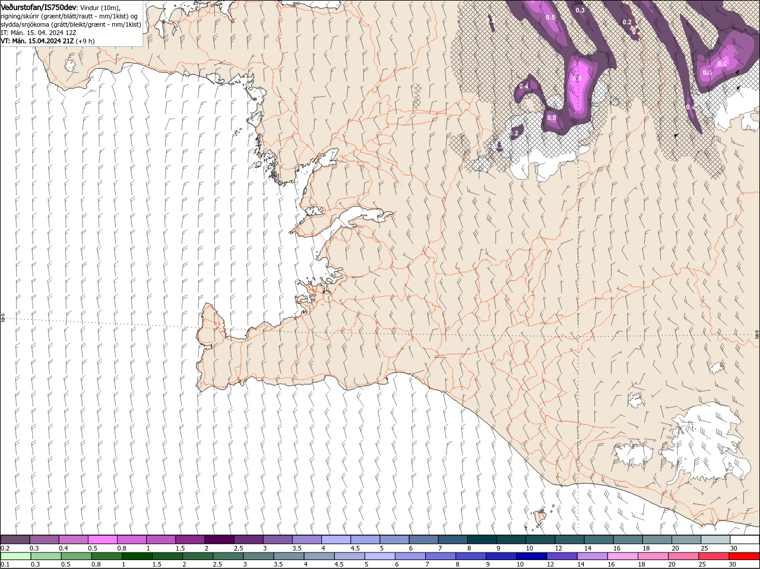The height and width of the screenshot is (569, 760).
Task: Click the '0.3' value beside the 20W label
Action: [580, 10]
